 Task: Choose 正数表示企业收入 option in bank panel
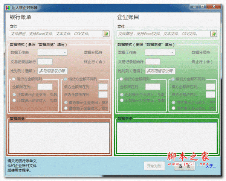[x=14, y=100]
